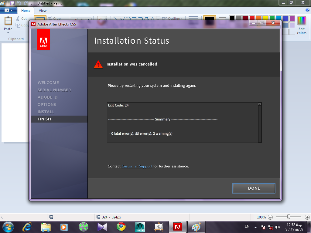The width and height of the screenshot is (311, 233).
Task: Click Cut in Paint clipboard group
Action: point(22,19)
